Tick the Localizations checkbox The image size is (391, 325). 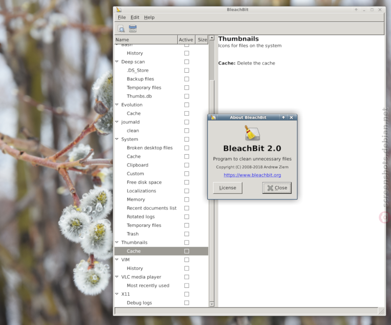pos(187,191)
